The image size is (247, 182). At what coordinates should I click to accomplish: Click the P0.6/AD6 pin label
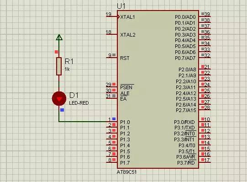[x=185, y=52]
